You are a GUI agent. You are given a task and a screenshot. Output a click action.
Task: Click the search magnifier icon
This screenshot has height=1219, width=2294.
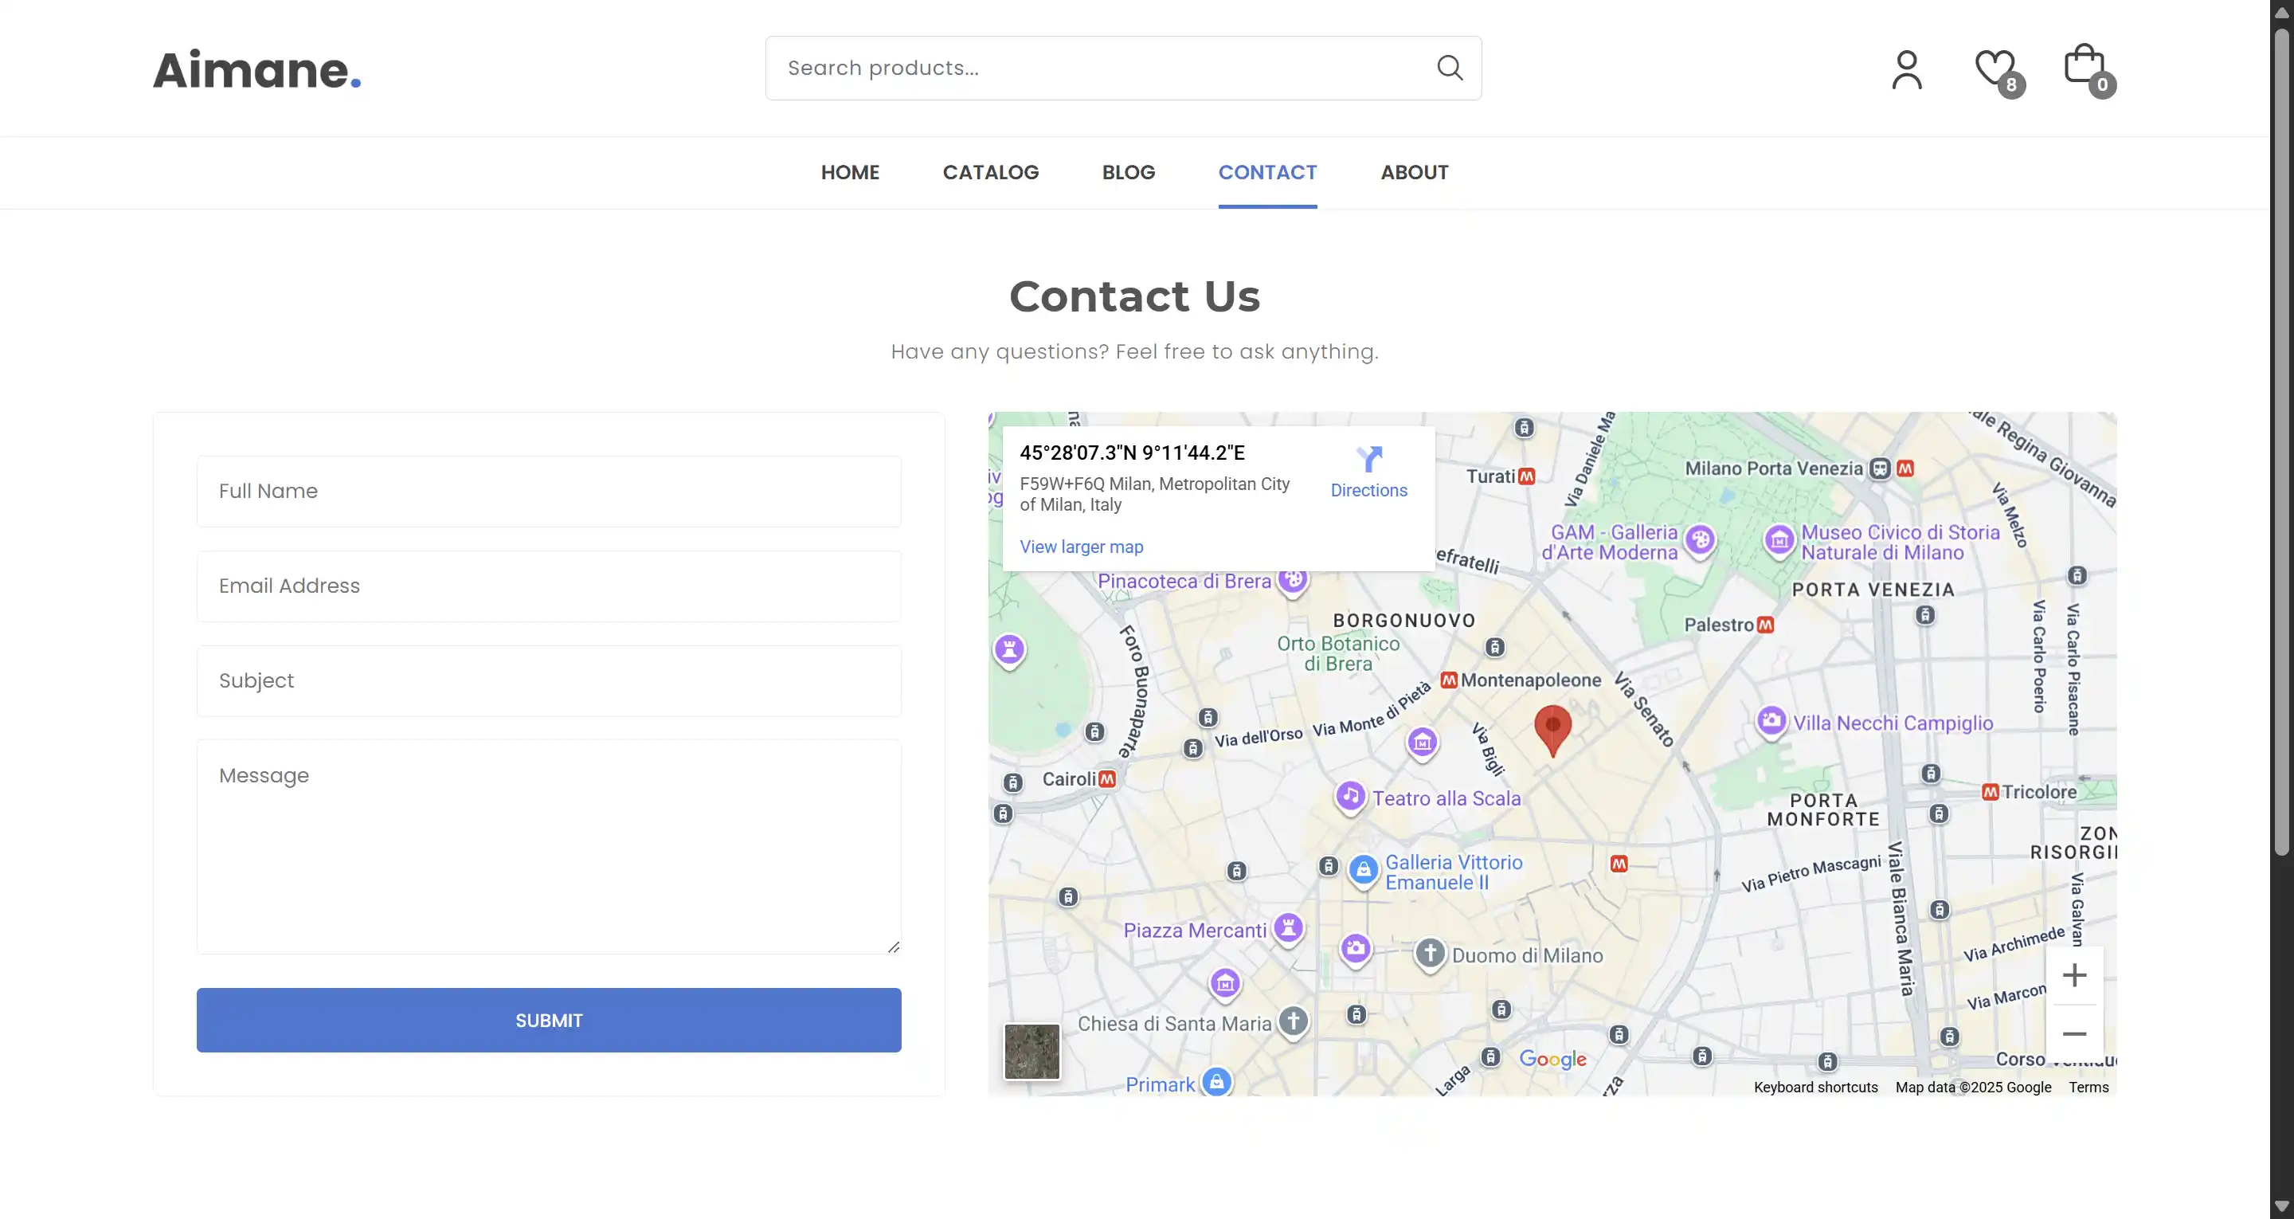[1449, 68]
